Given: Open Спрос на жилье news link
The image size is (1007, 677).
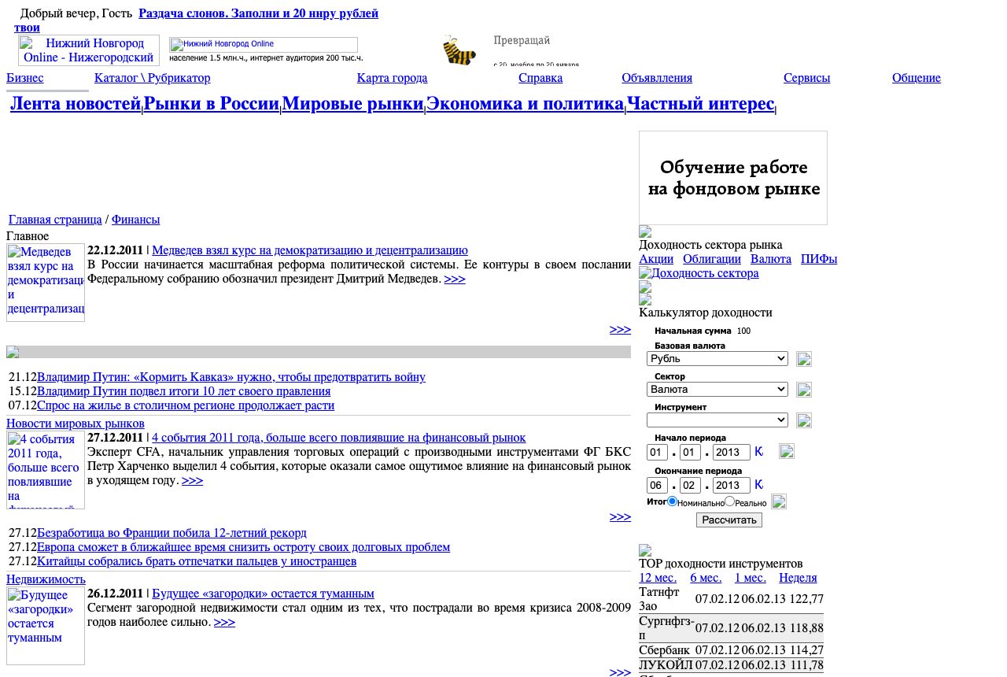Looking at the screenshot, I should 186,405.
